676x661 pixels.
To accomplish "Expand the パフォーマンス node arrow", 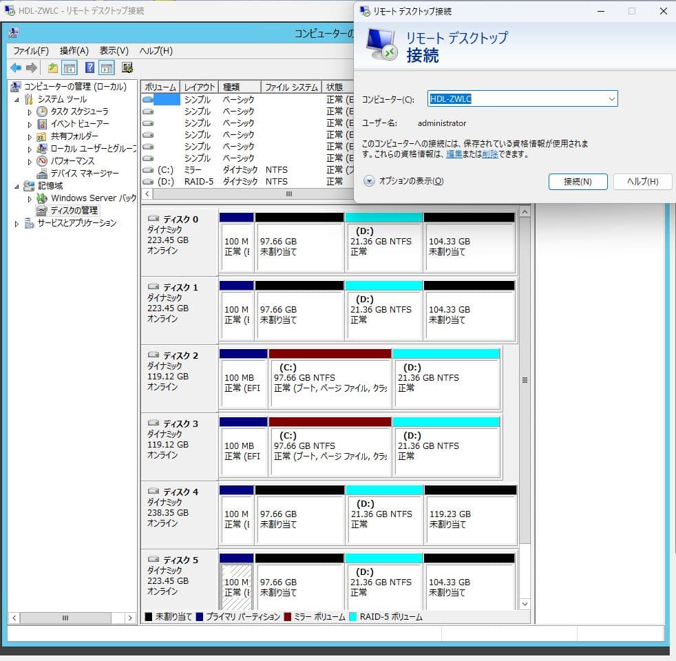I will 30,162.
